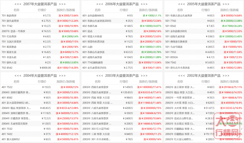Viewport: 244px width, 143px height.
Task: Open the 2002年大益普洱茶产品 panel title
Action: click(204, 76)
